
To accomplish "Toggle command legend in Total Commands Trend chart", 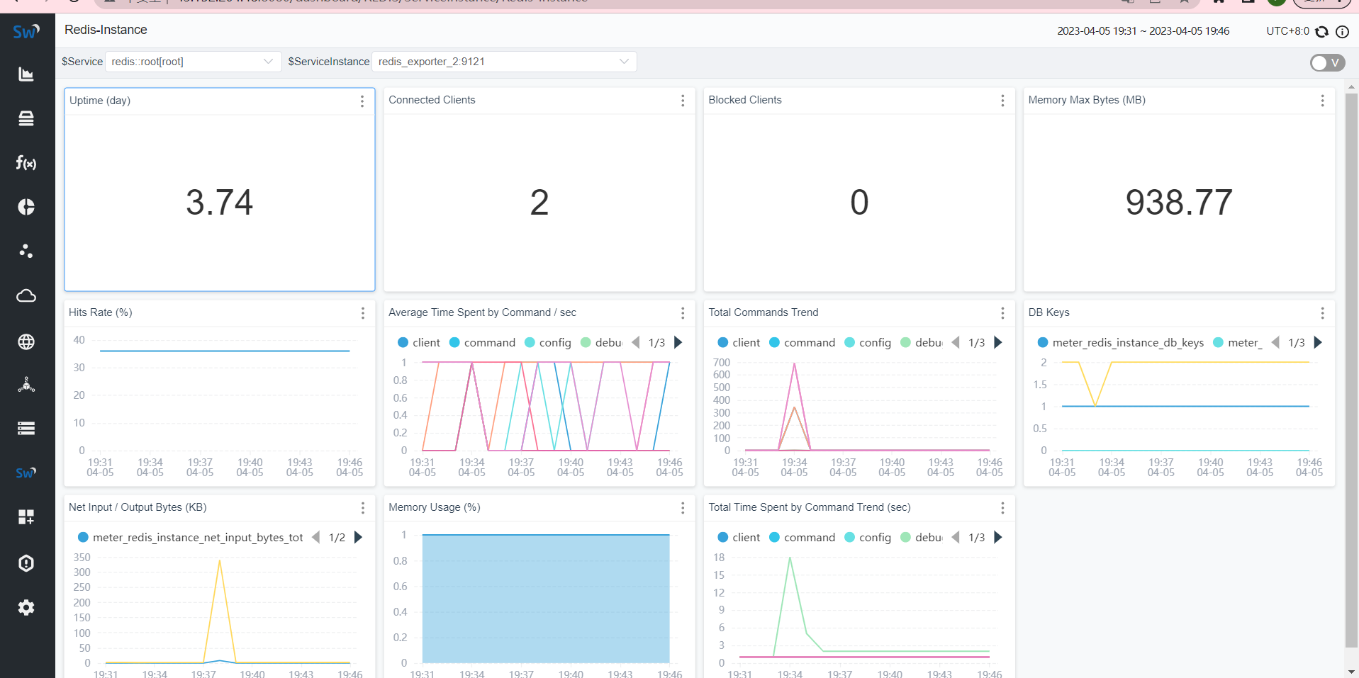I will tap(802, 342).
